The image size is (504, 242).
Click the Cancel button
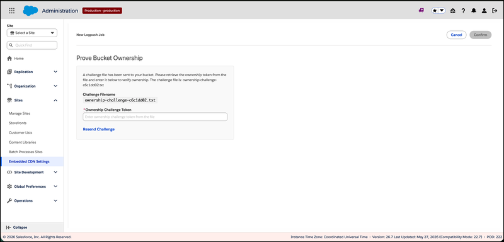click(x=456, y=35)
